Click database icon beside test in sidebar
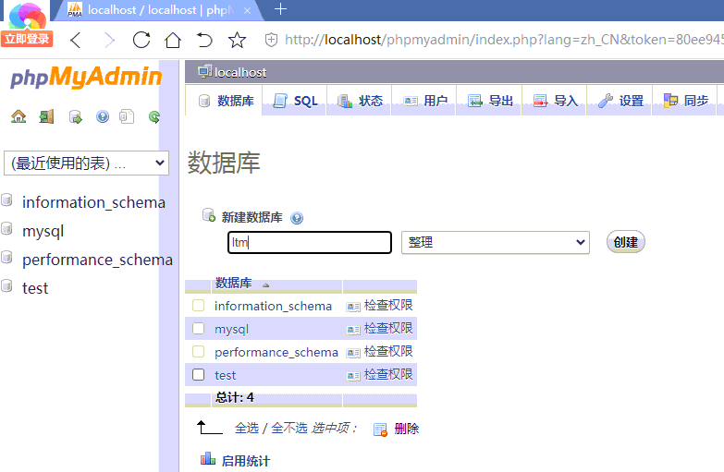The width and height of the screenshot is (724, 472). [6, 285]
